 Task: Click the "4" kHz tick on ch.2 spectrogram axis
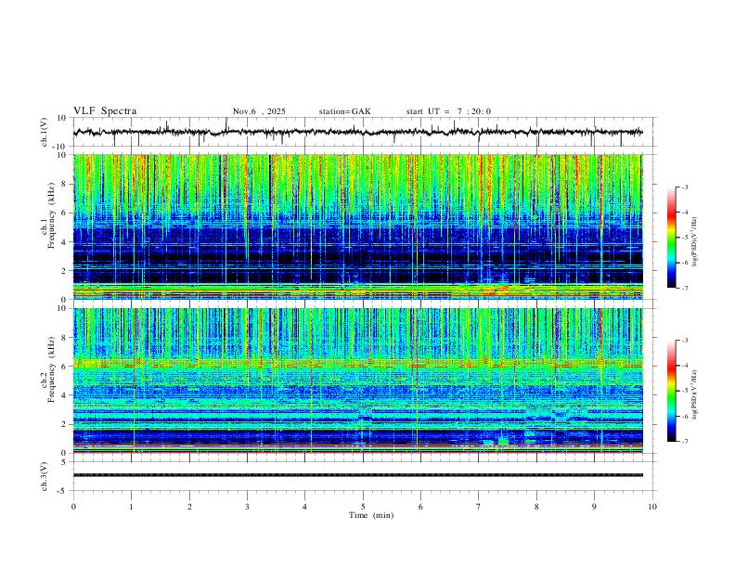click(64, 395)
